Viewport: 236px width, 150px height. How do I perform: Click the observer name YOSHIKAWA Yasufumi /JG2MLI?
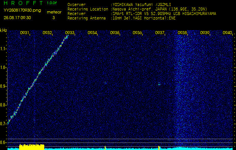tap(142, 4)
